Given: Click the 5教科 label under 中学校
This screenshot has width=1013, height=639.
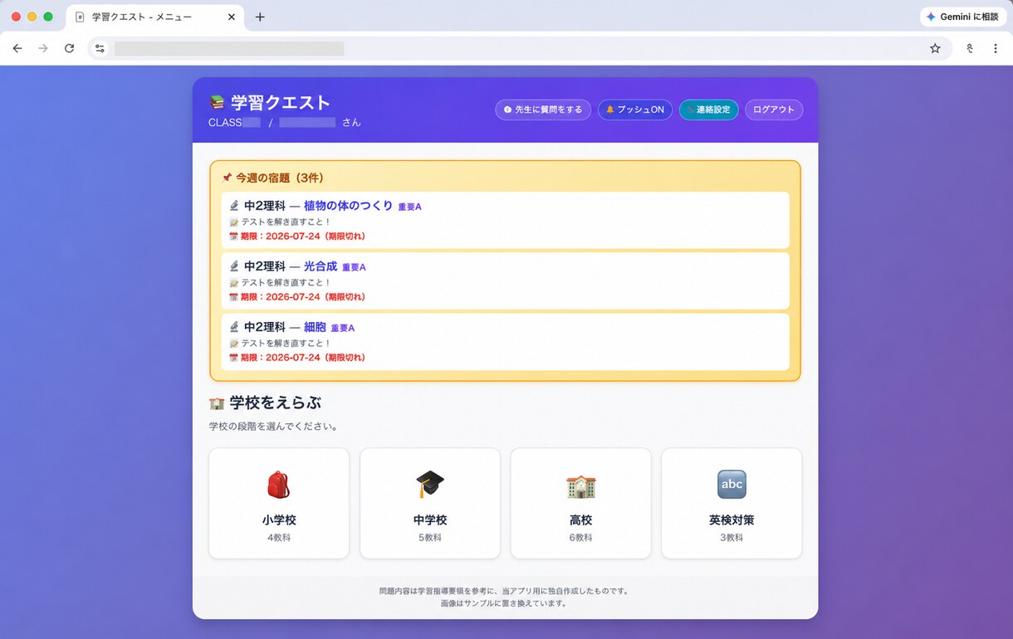Looking at the screenshot, I should pos(430,538).
